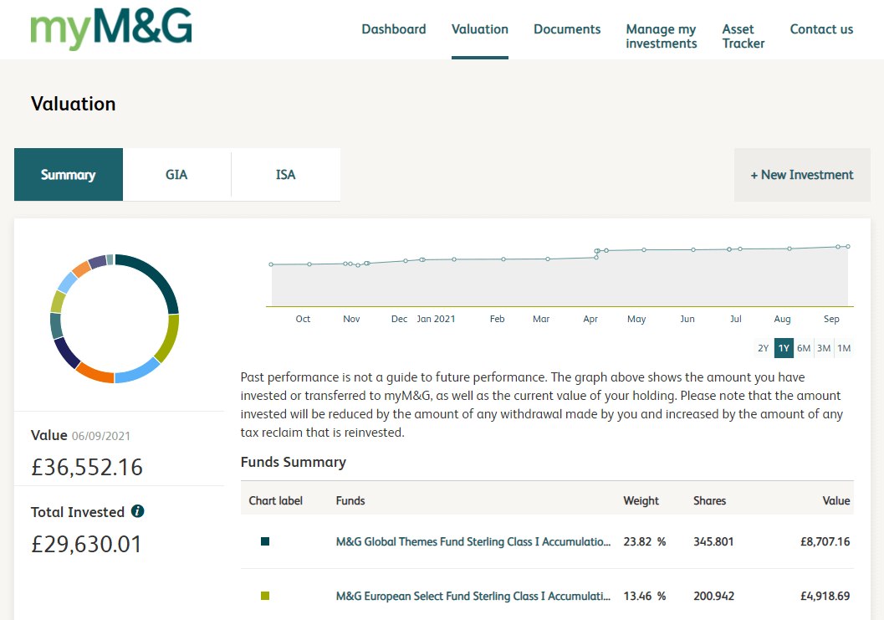This screenshot has width=884, height=620.
Task: Click the Weight column header
Action: tap(641, 500)
